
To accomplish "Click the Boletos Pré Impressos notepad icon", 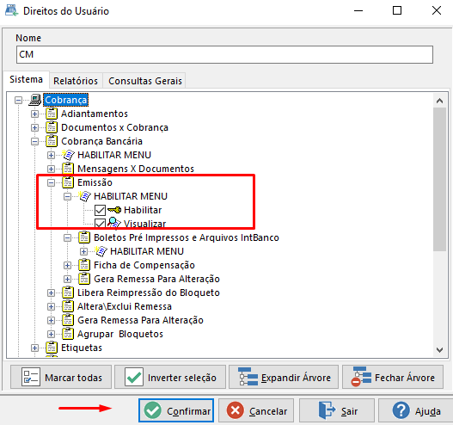I will pyautogui.click(x=84, y=237).
